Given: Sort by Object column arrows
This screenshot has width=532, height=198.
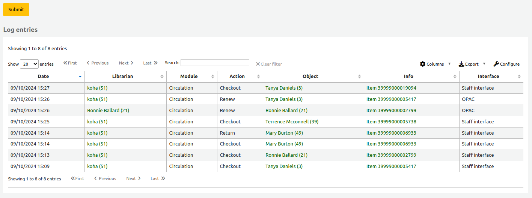Looking at the screenshot, I should tap(359, 76).
